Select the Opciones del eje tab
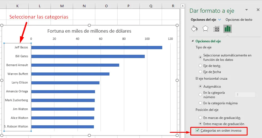 tap(203, 20)
